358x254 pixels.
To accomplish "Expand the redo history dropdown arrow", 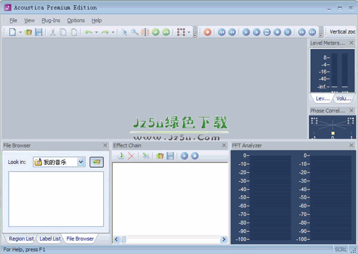I will (x=113, y=32).
